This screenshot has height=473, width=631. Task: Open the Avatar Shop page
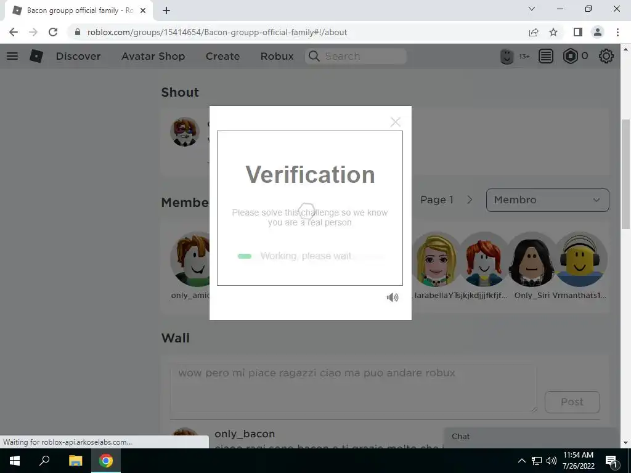(x=153, y=56)
